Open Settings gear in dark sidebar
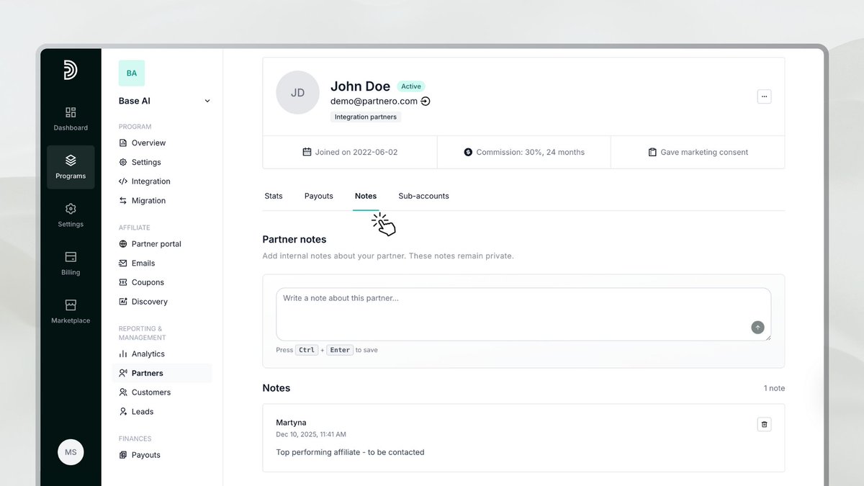864x486 pixels. click(x=71, y=215)
